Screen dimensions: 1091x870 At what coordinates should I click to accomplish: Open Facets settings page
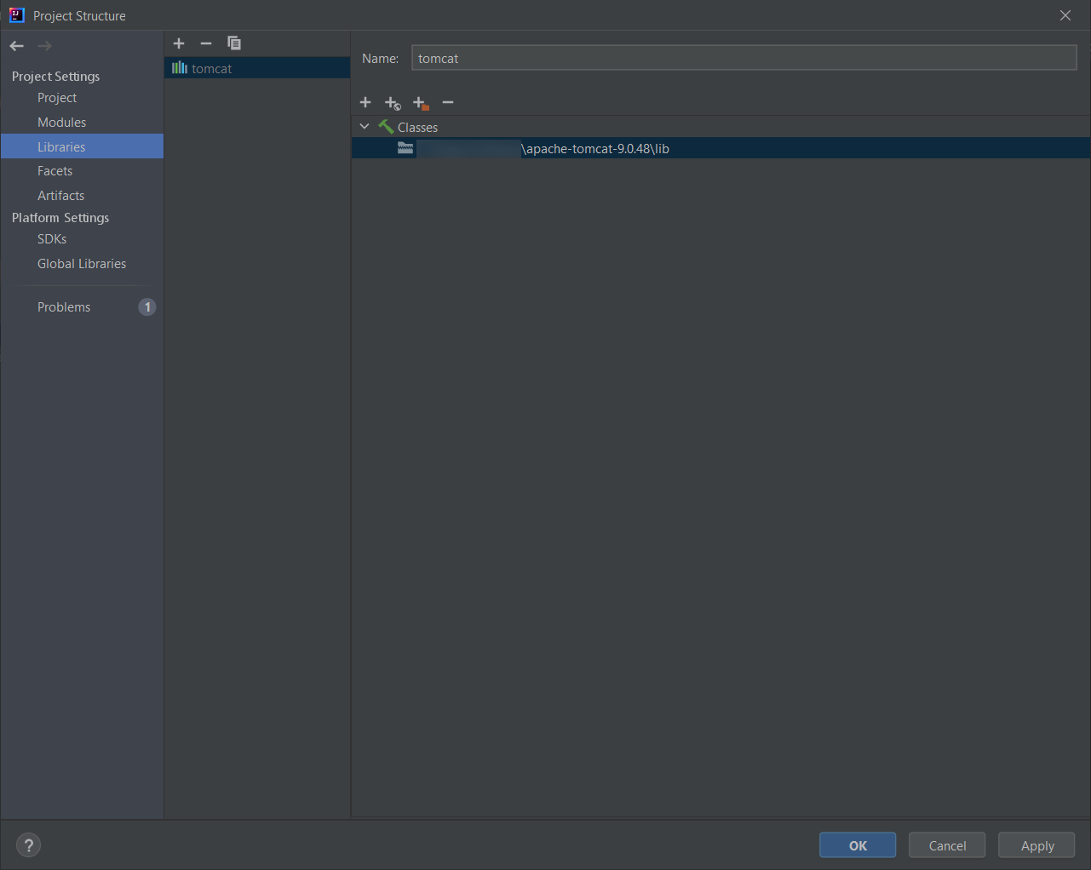click(x=55, y=171)
